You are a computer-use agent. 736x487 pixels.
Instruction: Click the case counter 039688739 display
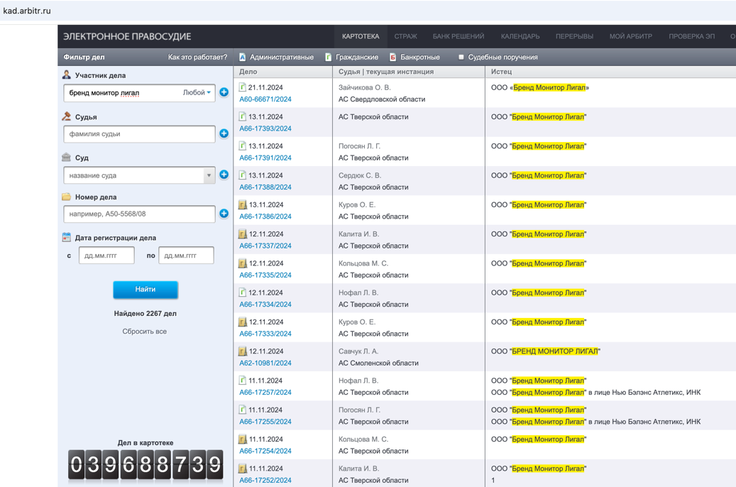(145, 464)
